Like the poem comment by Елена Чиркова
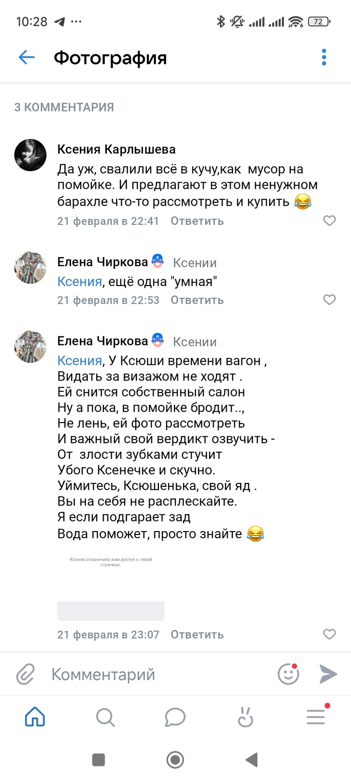 click(x=329, y=634)
